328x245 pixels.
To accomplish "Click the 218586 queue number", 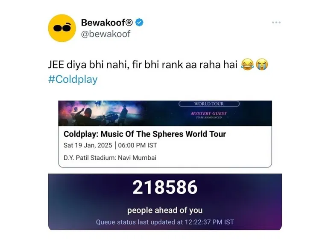I will tap(165, 187).
